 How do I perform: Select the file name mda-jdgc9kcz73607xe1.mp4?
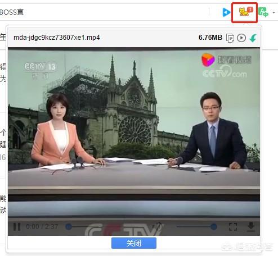(x=57, y=38)
